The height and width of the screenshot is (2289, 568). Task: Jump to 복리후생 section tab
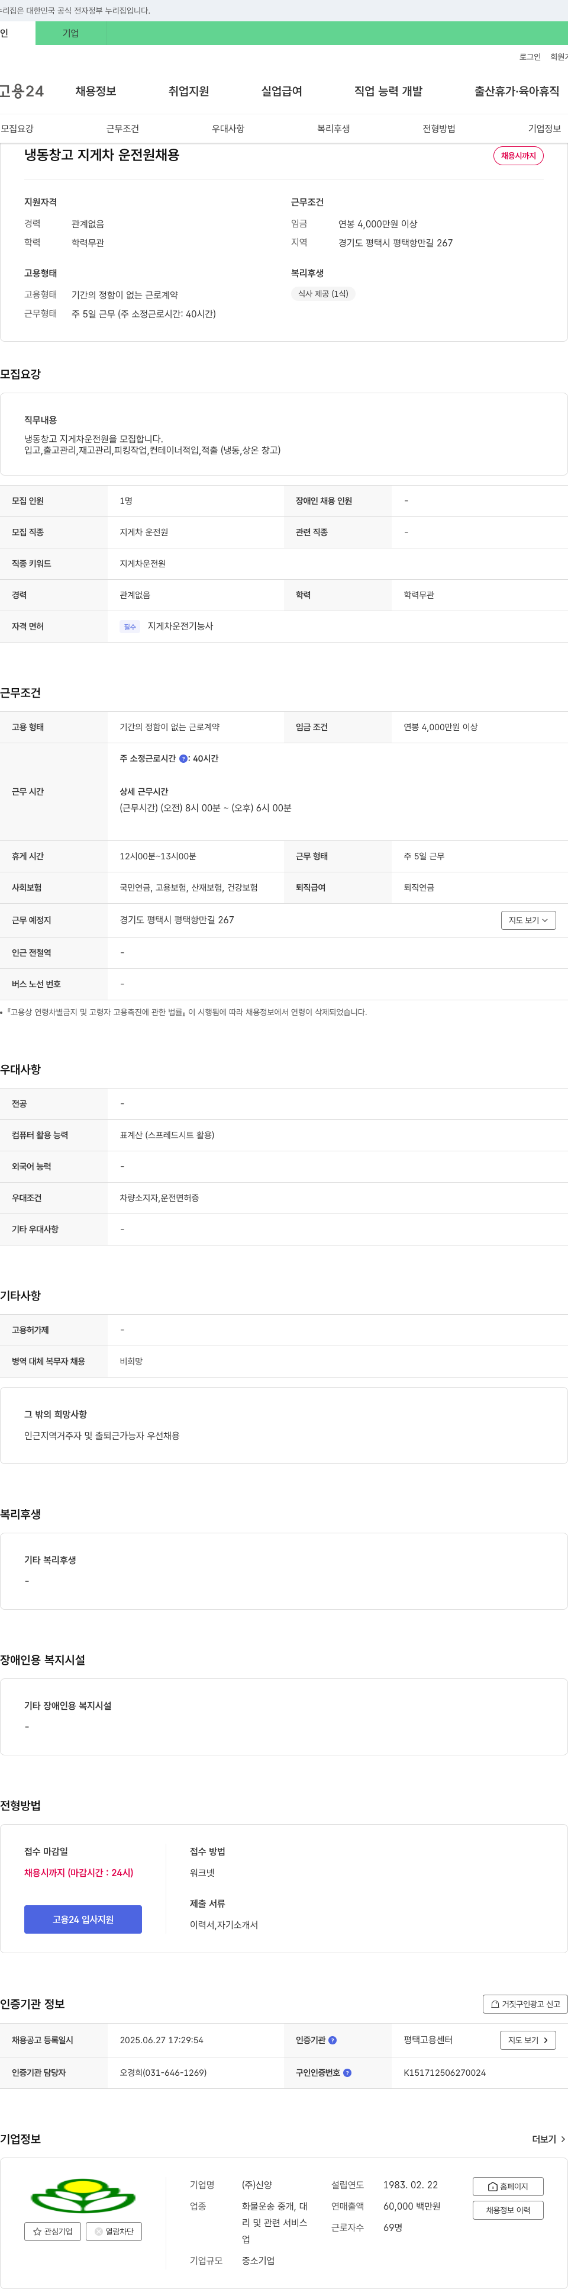(334, 129)
